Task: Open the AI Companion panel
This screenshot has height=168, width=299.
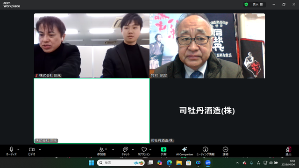Action: [x=185, y=151]
